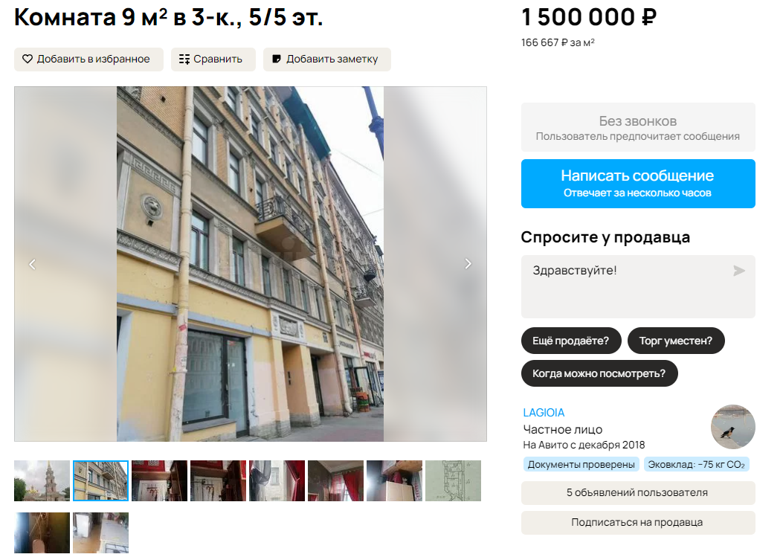Click the Эковклад CO₂ badge
Screen dimensions: 783x560
(x=696, y=465)
